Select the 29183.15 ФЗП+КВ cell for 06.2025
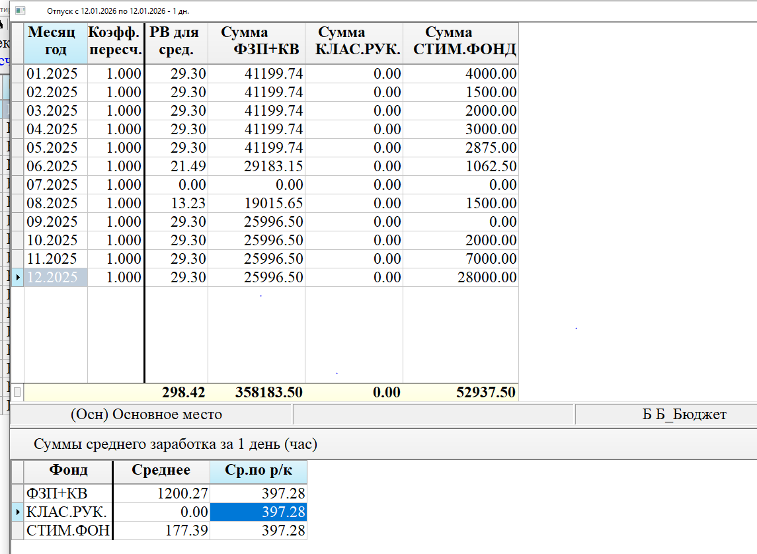The width and height of the screenshot is (757, 554). (257, 167)
